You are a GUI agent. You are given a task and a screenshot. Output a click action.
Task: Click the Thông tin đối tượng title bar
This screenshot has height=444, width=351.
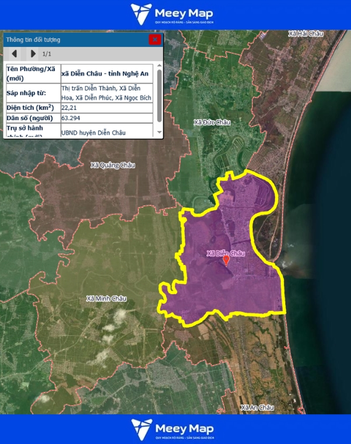pyautogui.click(x=76, y=40)
